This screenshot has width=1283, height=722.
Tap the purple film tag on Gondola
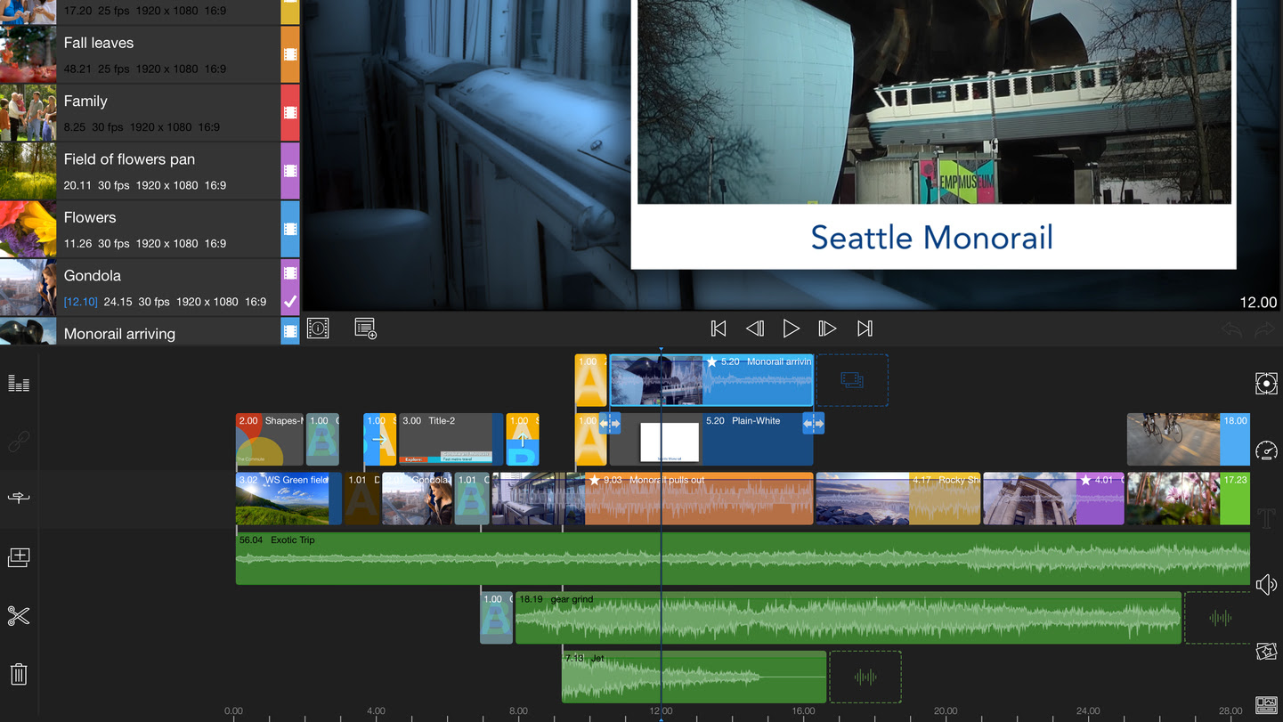pos(290,273)
